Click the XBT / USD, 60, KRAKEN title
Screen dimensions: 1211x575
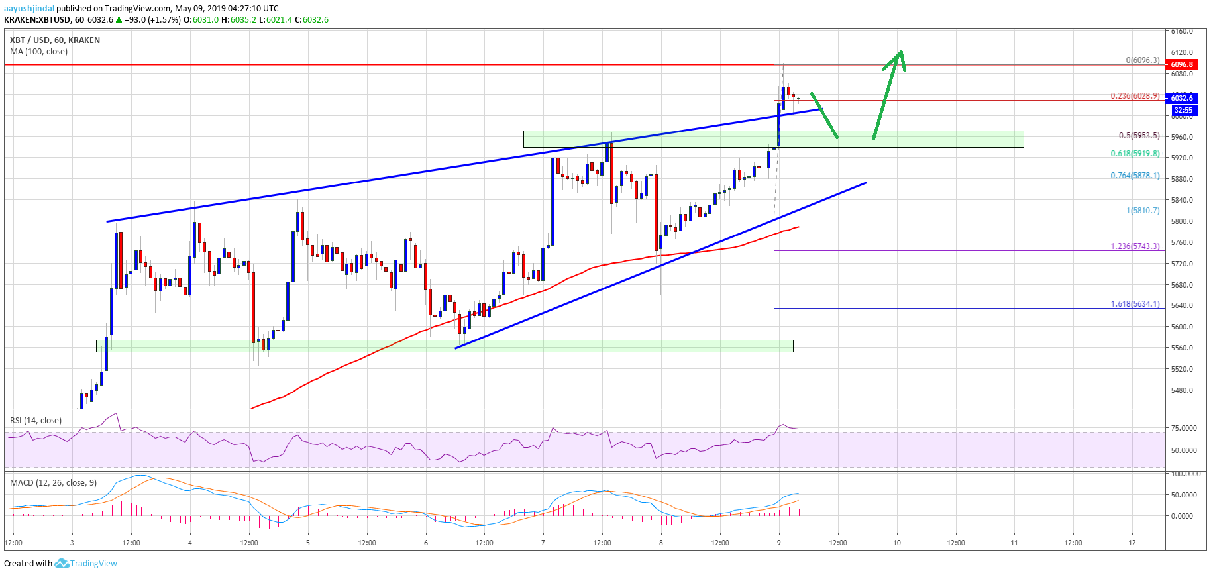coord(55,40)
